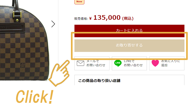
Task: Click the LINEでお問い合わせ text
Action: point(133,63)
